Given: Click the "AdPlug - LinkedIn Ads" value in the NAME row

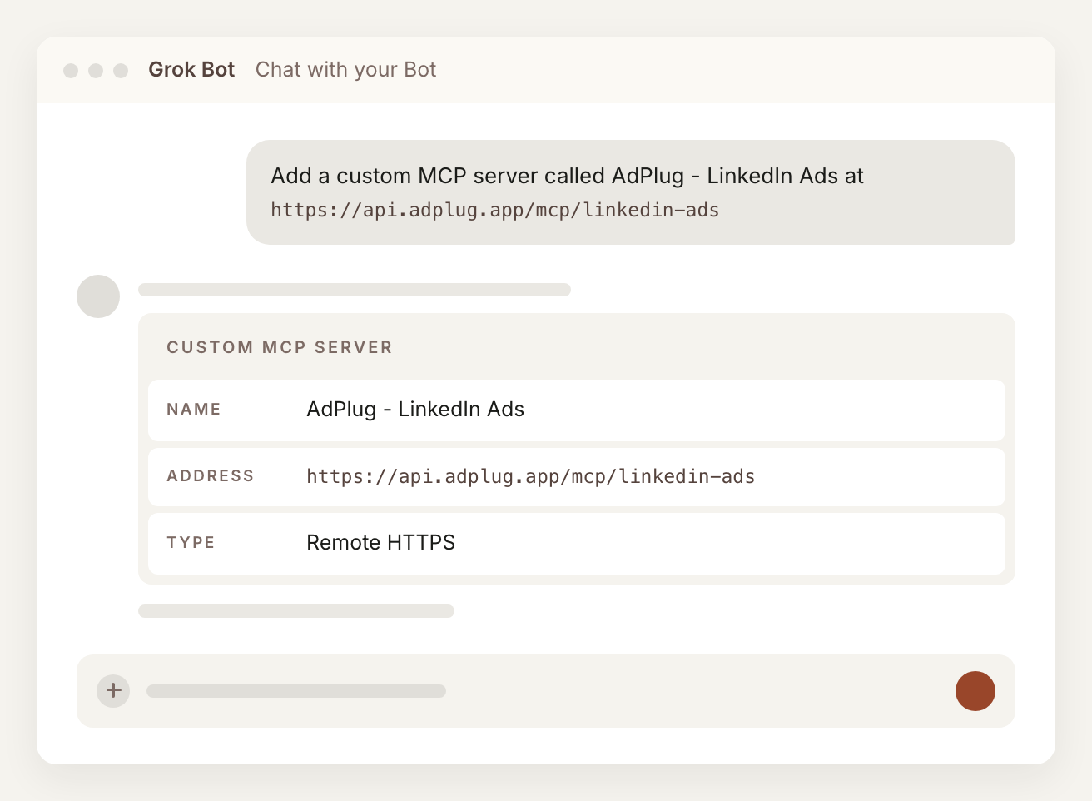Looking at the screenshot, I should (415, 410).
